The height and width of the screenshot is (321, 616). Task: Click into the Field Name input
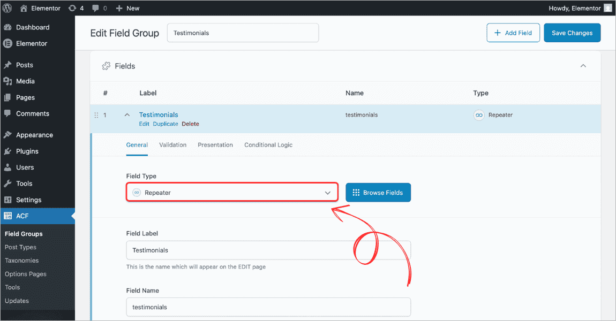(268, 307)
